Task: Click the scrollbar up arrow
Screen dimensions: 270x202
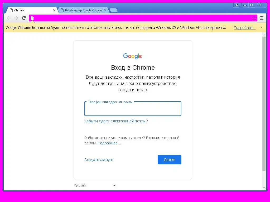Action: coord(264,35)
